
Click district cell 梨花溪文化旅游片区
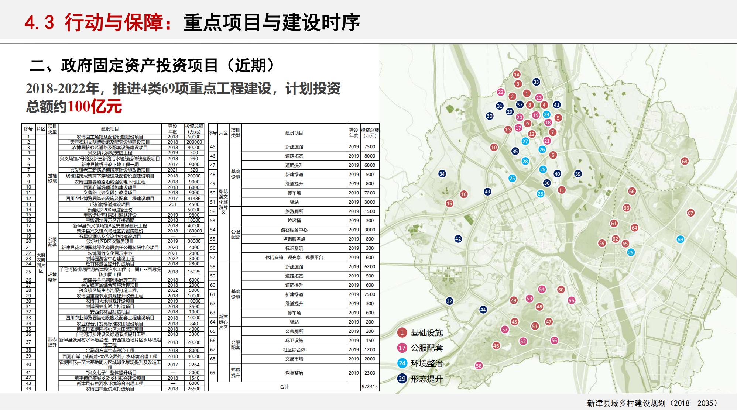(223, 202)
